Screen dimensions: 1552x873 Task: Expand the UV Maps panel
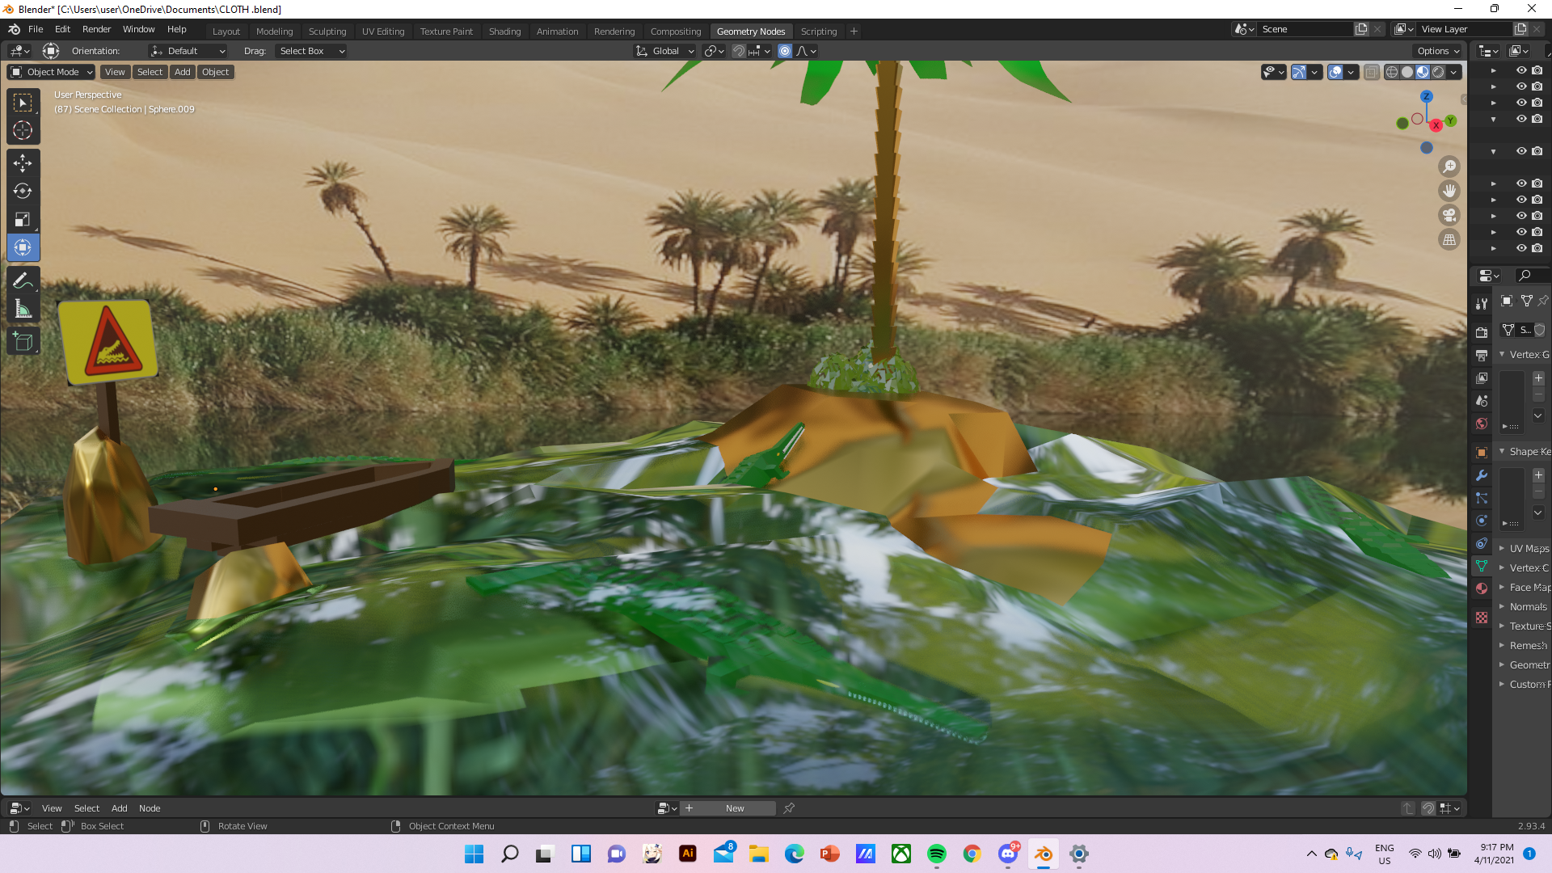tap(1528, 548)
